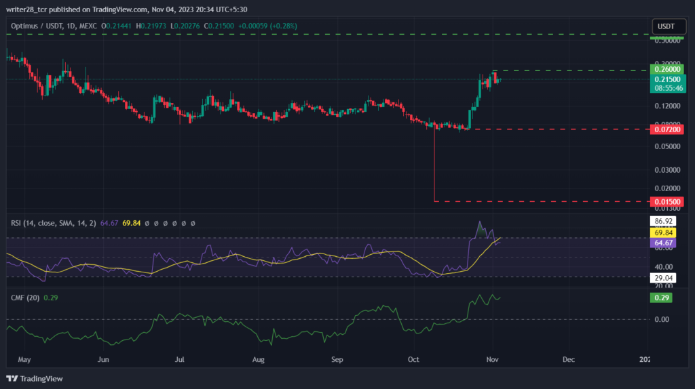Click the Optimus / USDT symbol title
695x389 pixels.
pyautogui.click(x=54, y=26)
